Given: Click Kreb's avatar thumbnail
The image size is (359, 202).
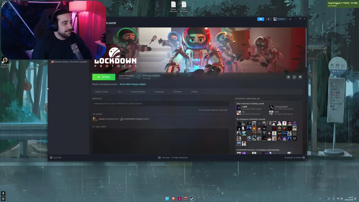Looking at the screenshot, I should coord(271,113).
